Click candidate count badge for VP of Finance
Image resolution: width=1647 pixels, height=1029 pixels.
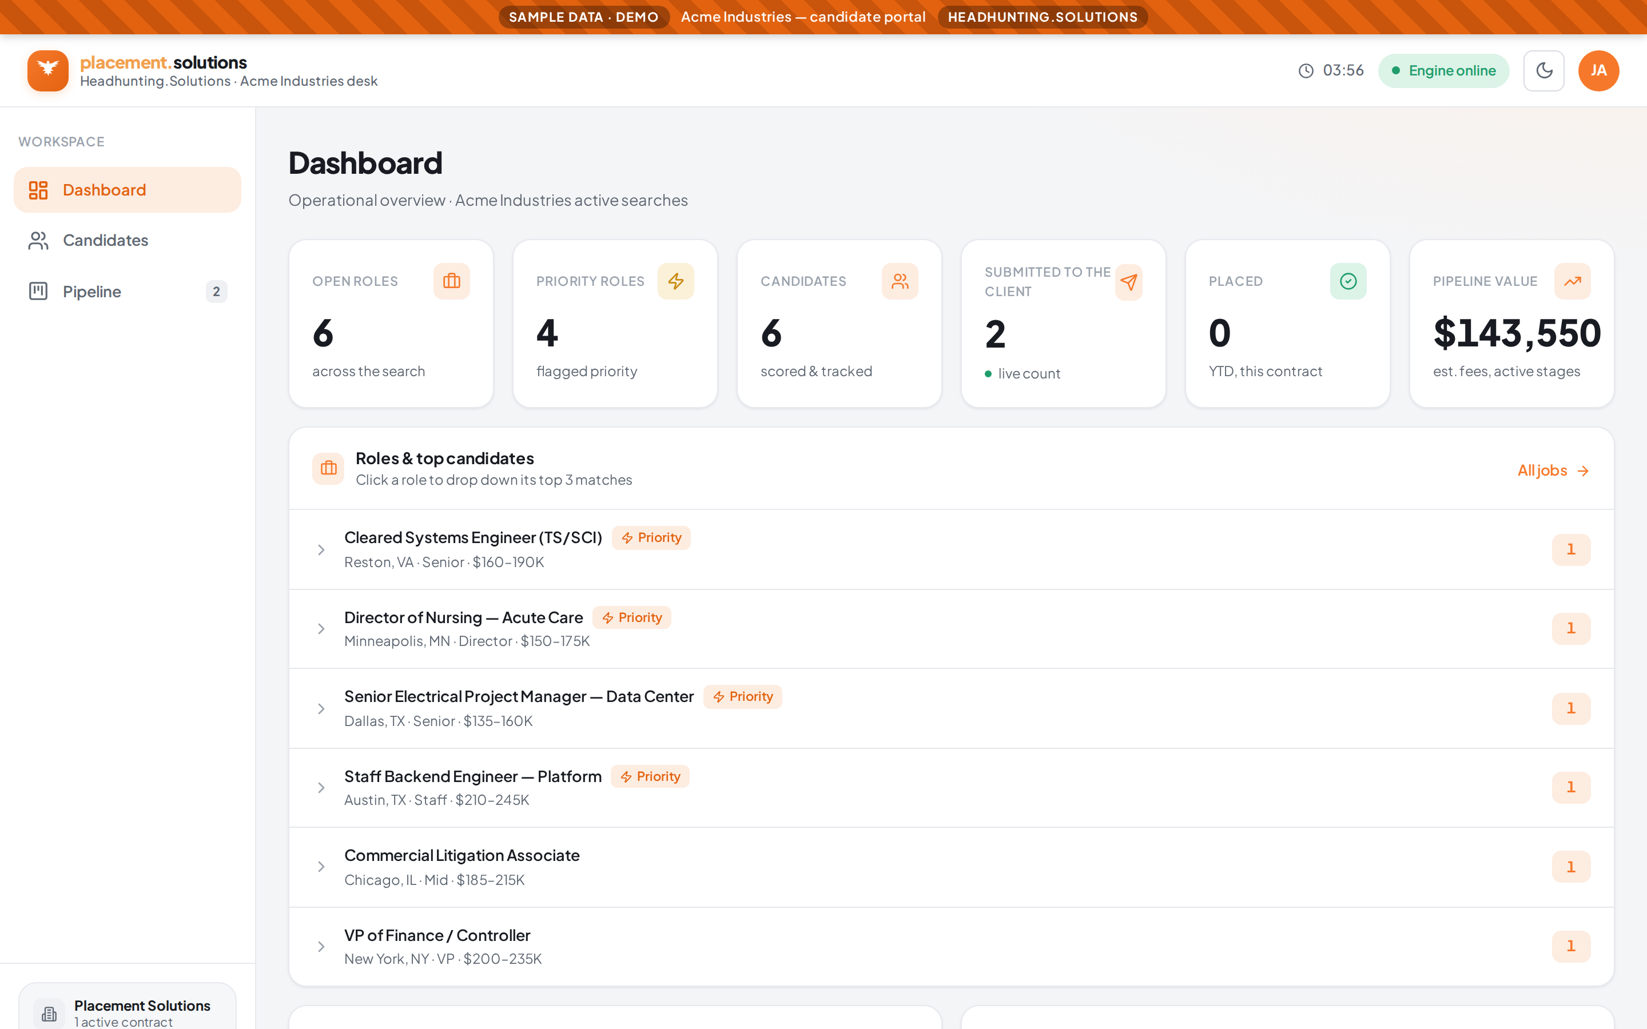pyautogui.click(x=1572, y=946)
